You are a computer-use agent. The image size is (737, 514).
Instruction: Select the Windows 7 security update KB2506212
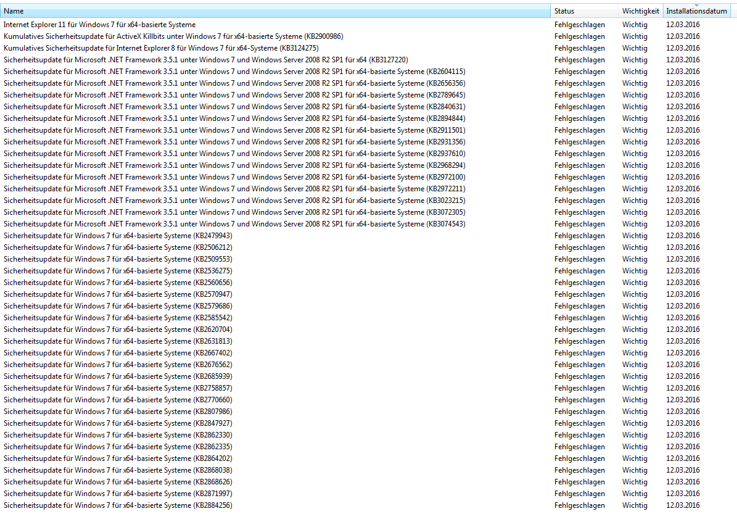[118, 247]
